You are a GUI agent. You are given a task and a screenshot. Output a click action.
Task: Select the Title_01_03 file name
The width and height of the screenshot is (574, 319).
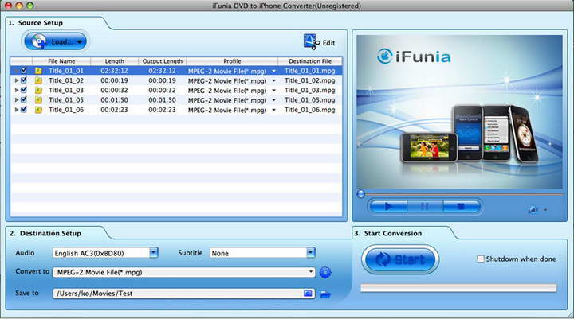(x=66, y=90)
